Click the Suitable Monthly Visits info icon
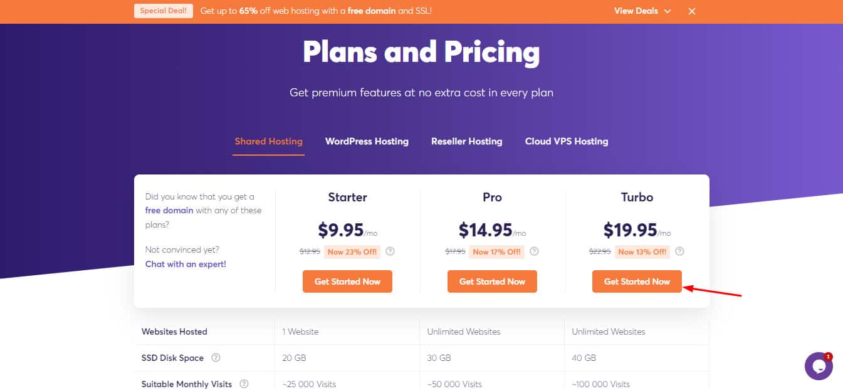This screenshot has width=843, height=389. (244, 384)
